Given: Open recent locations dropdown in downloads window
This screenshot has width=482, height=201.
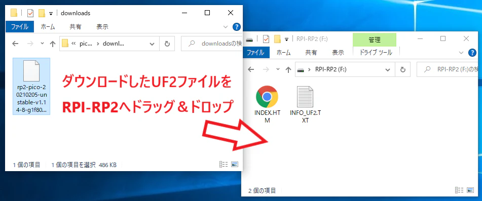Looking at the screenshot, I should 43,44.
